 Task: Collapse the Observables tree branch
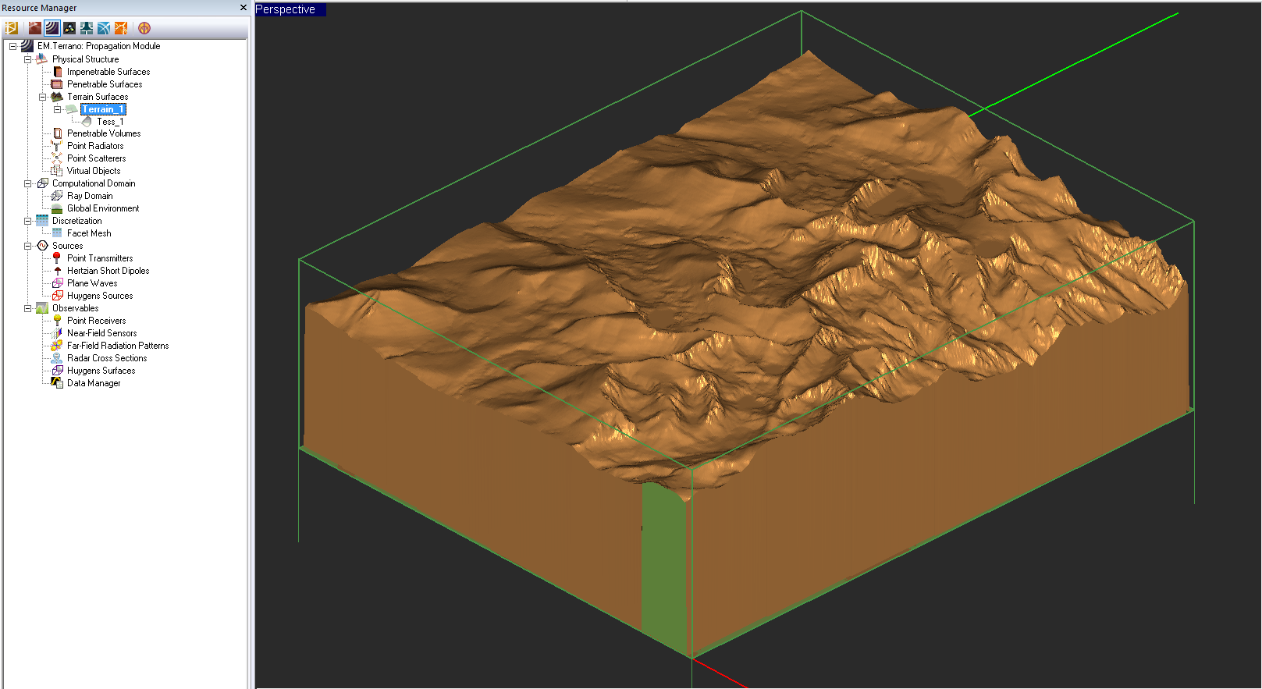point(27,308)
